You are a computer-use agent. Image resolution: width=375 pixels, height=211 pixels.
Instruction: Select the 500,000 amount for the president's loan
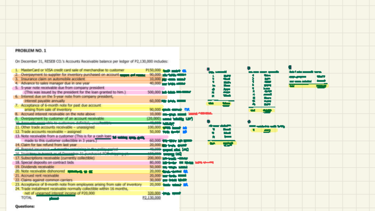point(154,92)
